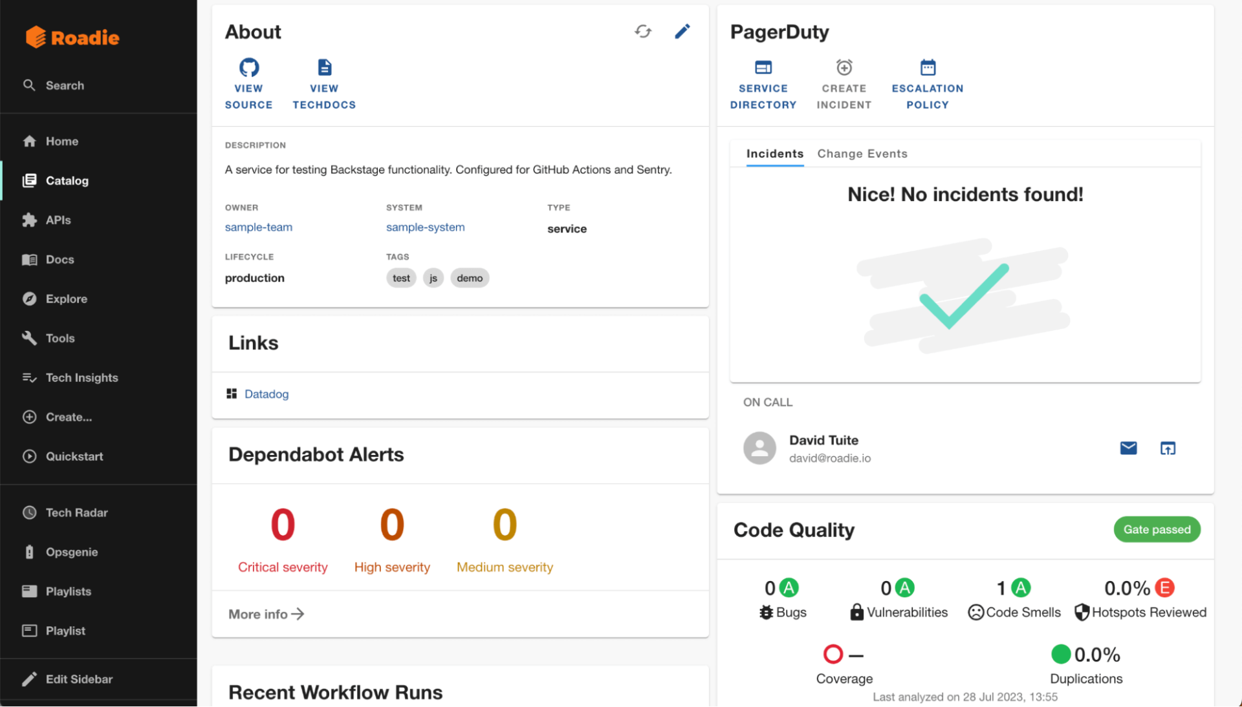Click the production lifecycle value
The height and width of the screenshot is (707, 1242).
[x=255, y=278]
